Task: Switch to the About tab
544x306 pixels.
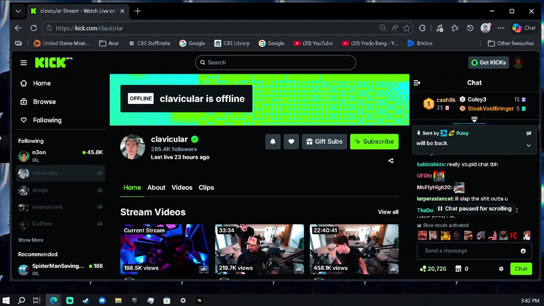Action: coord(156,187)
